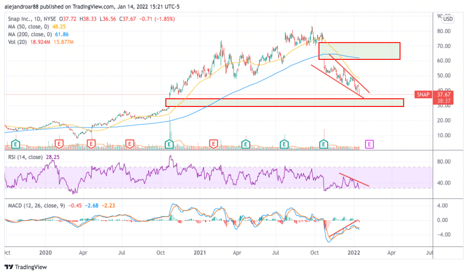This screenshot has height=275, width=468.
Task: Click the MACD (12, 26, close, 9) legend
Action: [37, 206]
